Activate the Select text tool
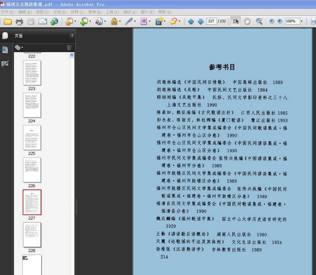 click(235, 21)
